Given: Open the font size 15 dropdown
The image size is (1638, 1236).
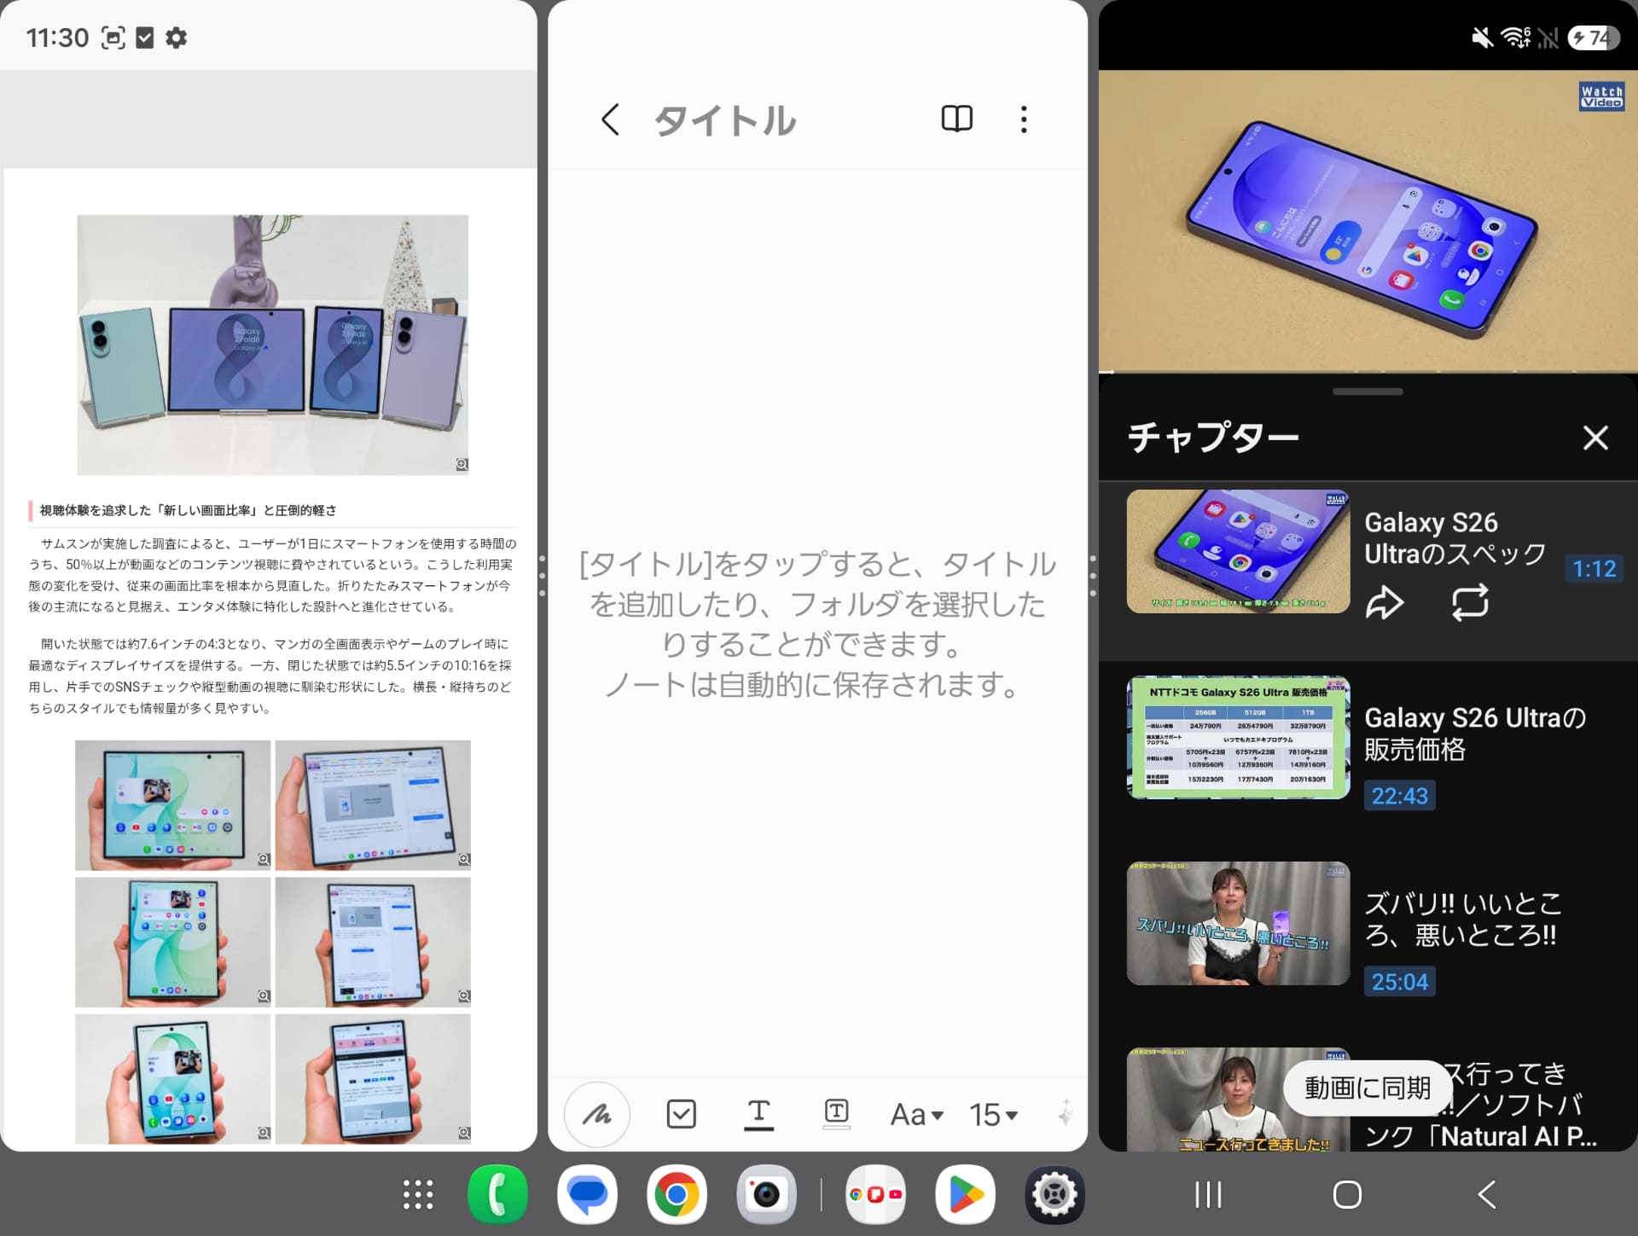Looking at the screenshot, I should pos(993,1114).
